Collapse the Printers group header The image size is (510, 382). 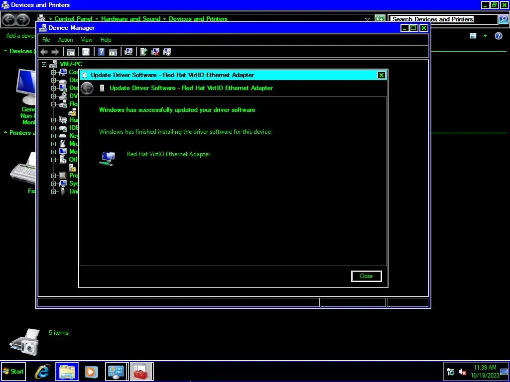click(5, 132)
